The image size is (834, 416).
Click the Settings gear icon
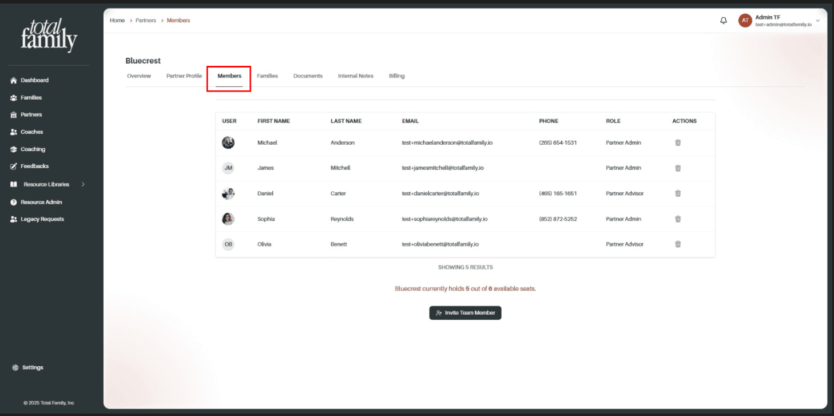[x=15, y=367]
